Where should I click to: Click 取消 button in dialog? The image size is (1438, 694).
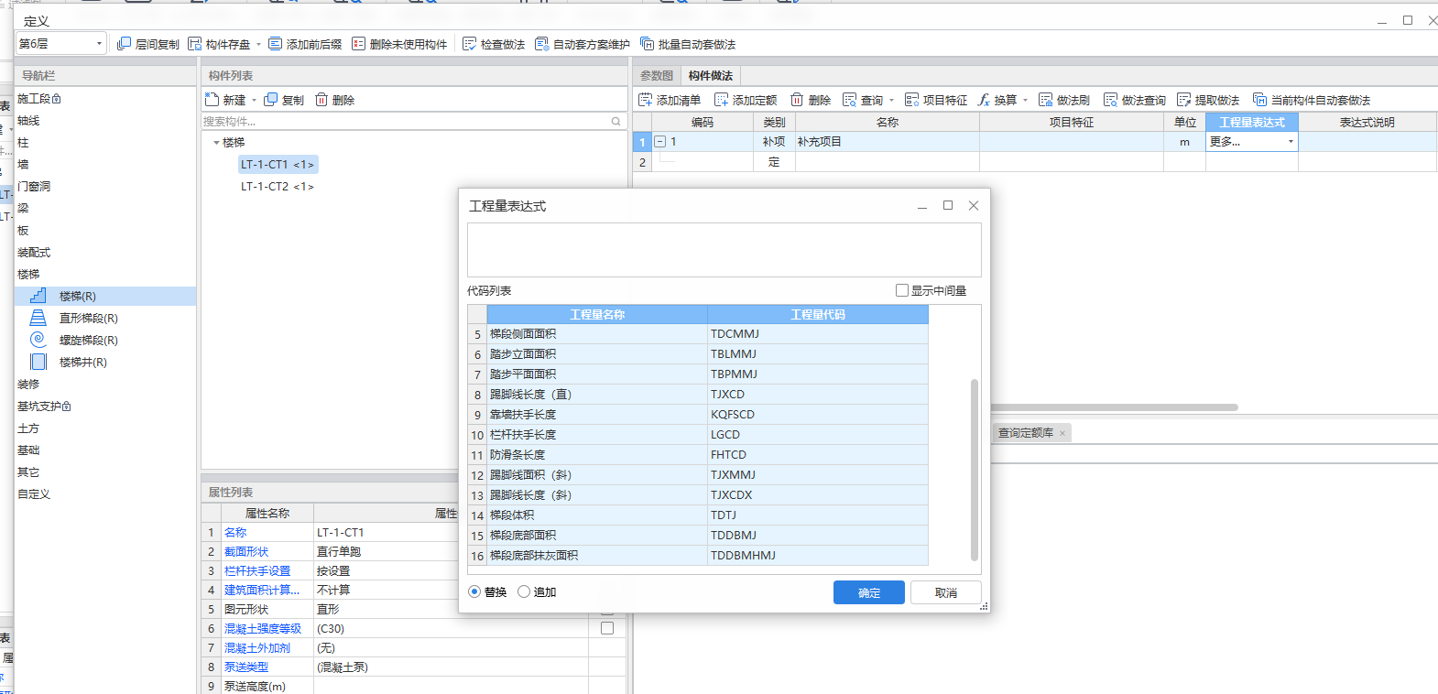946,592
